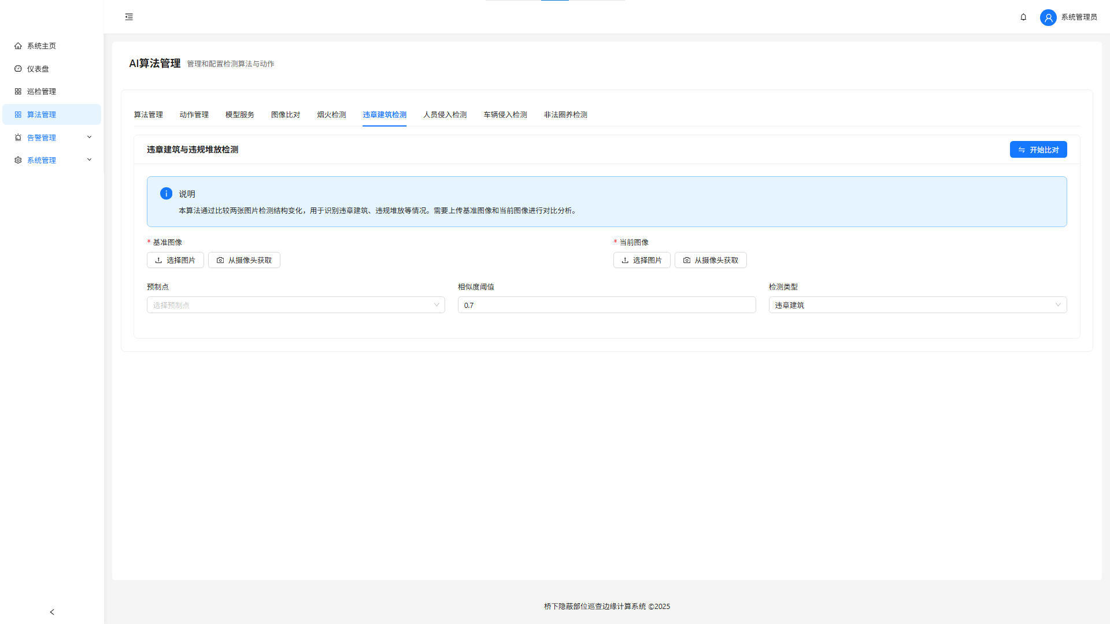Click upload icon under 基准图像
This screenshot has width=1110, height=624.
tap(158, 260)
